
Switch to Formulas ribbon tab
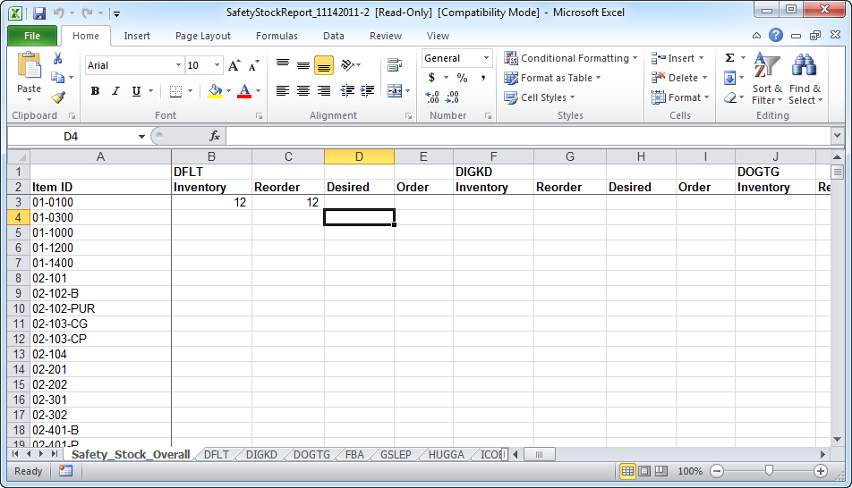pos(277,36)
